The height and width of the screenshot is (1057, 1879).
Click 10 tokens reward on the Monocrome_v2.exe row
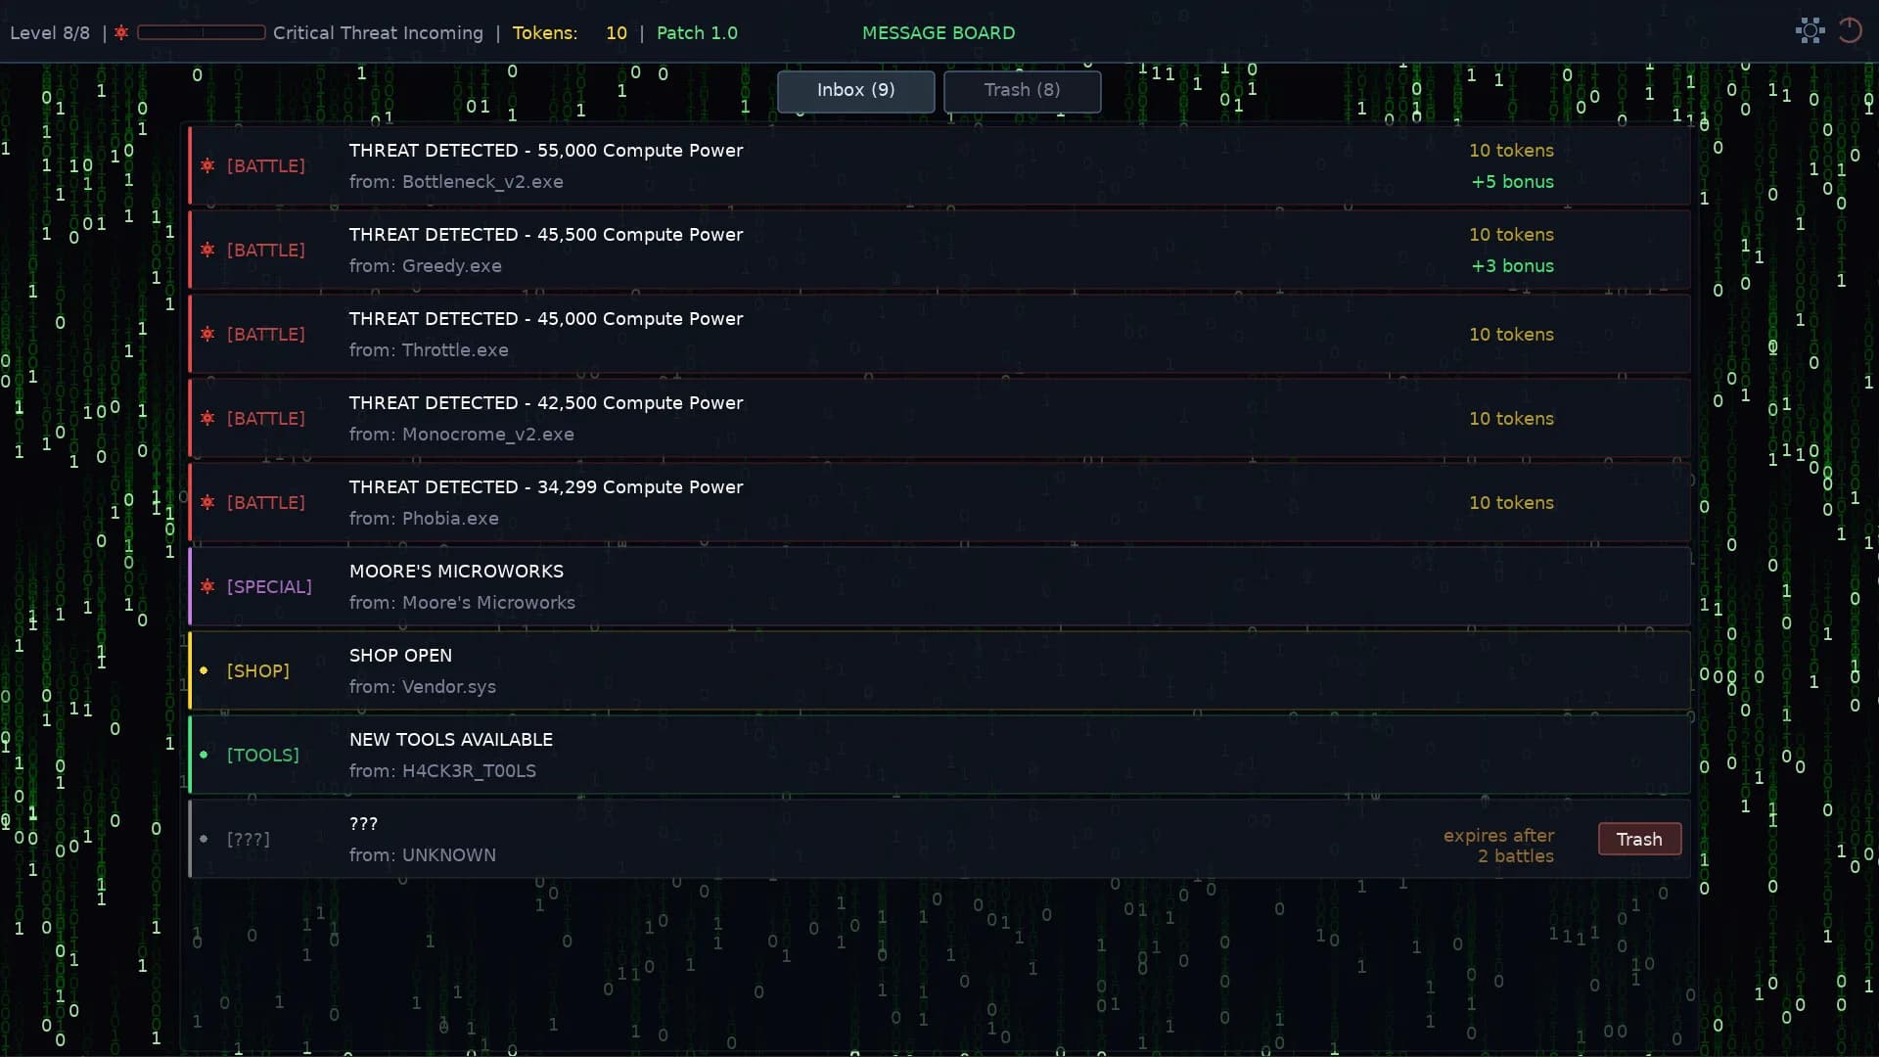1511,418
